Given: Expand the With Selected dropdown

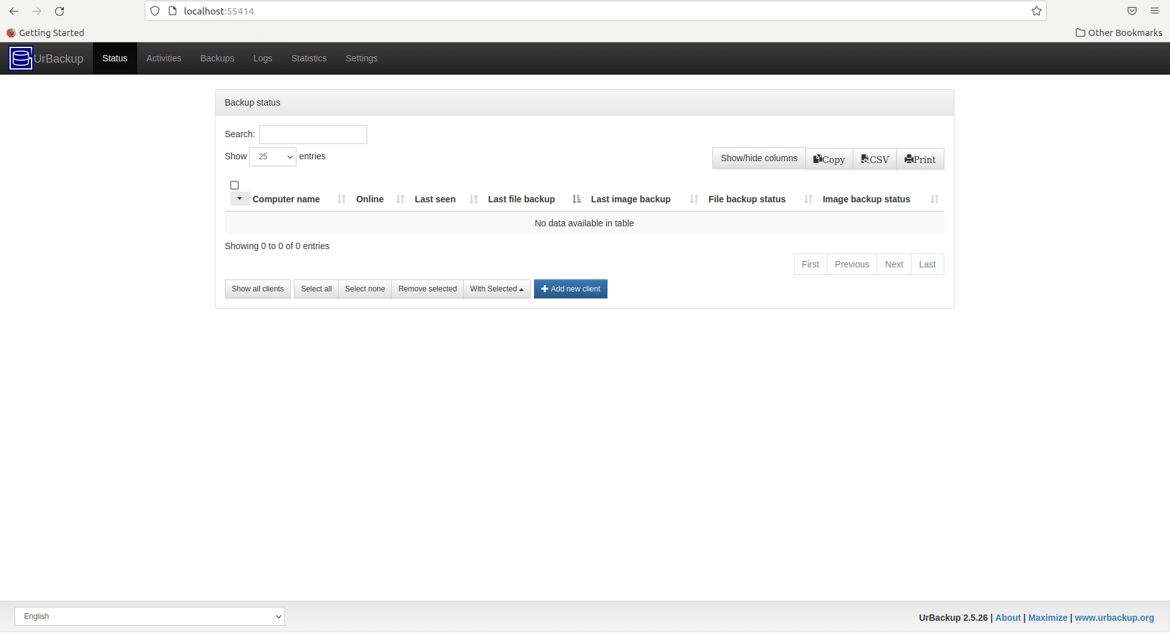Looking at the screenshot, I should (x=497, y=289).
